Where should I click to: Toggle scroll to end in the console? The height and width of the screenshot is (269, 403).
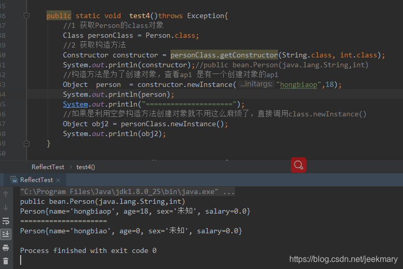(6, 234)
